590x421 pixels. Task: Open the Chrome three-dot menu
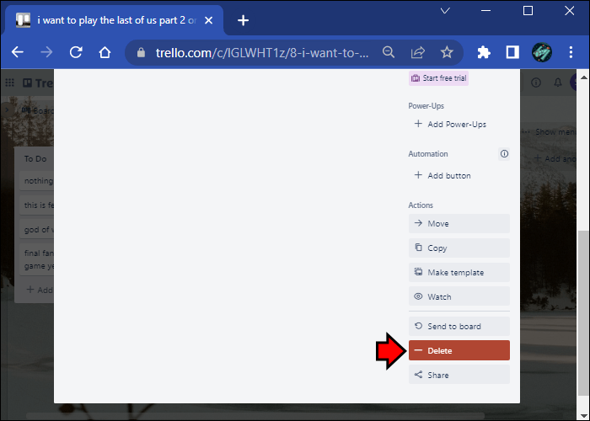(x=571, y=52)
